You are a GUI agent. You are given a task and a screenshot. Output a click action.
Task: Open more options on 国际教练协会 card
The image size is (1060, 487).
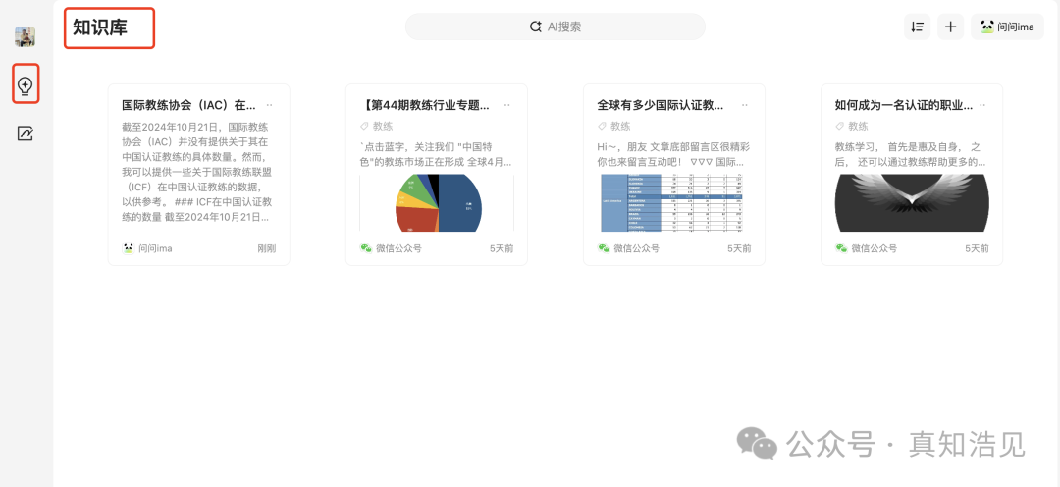click(x=270, y=105)
